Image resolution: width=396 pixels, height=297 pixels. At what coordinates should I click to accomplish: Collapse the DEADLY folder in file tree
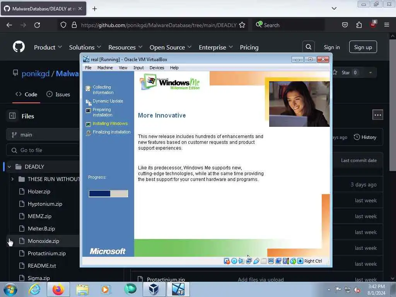[9, 167]
